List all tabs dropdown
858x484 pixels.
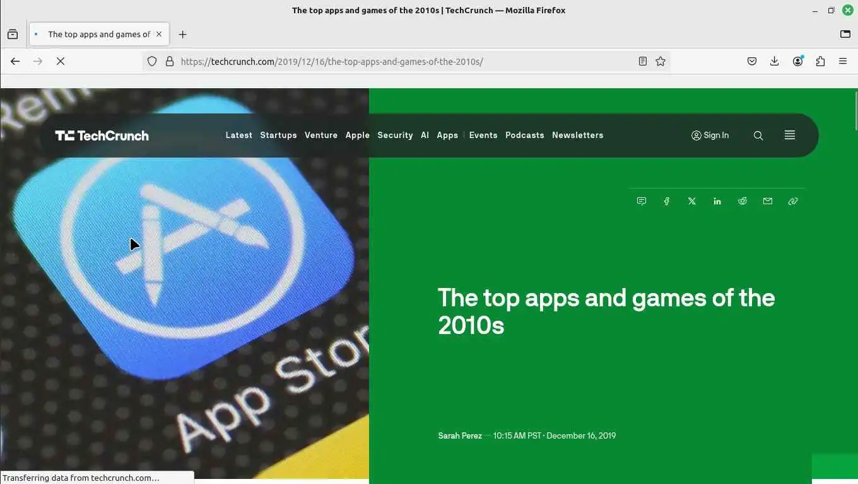click(x=845, y=34)
